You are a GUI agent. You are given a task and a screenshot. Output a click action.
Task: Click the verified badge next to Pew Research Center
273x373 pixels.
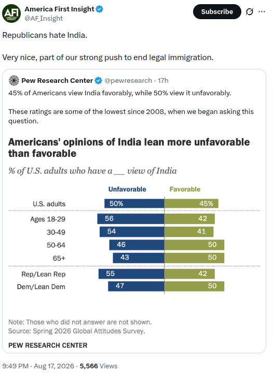click(99, 81)
